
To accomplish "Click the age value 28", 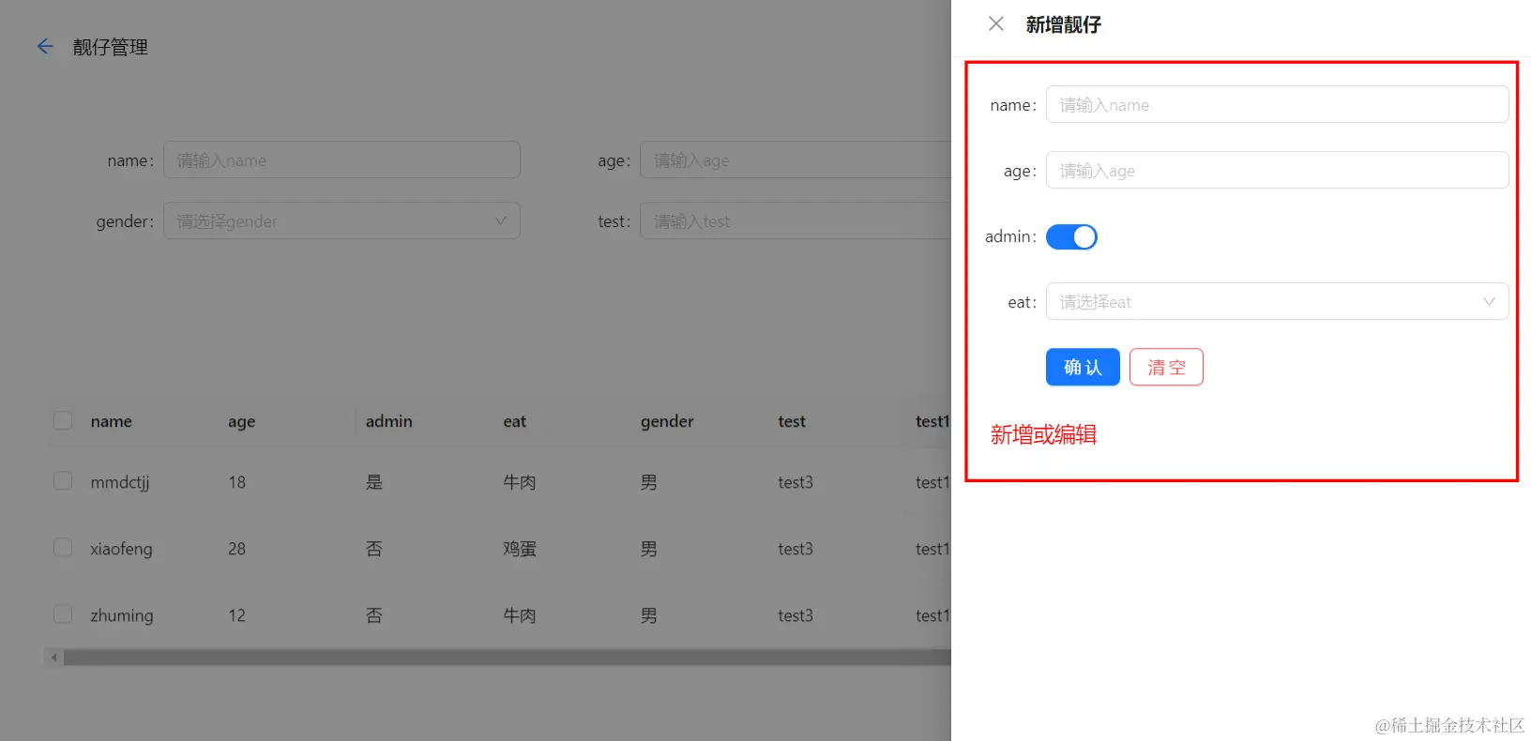I will pos(236,549).
